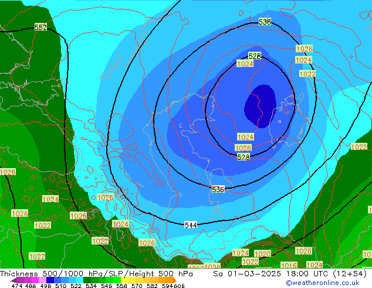Click the legend value 474

[x=17, y=286]
